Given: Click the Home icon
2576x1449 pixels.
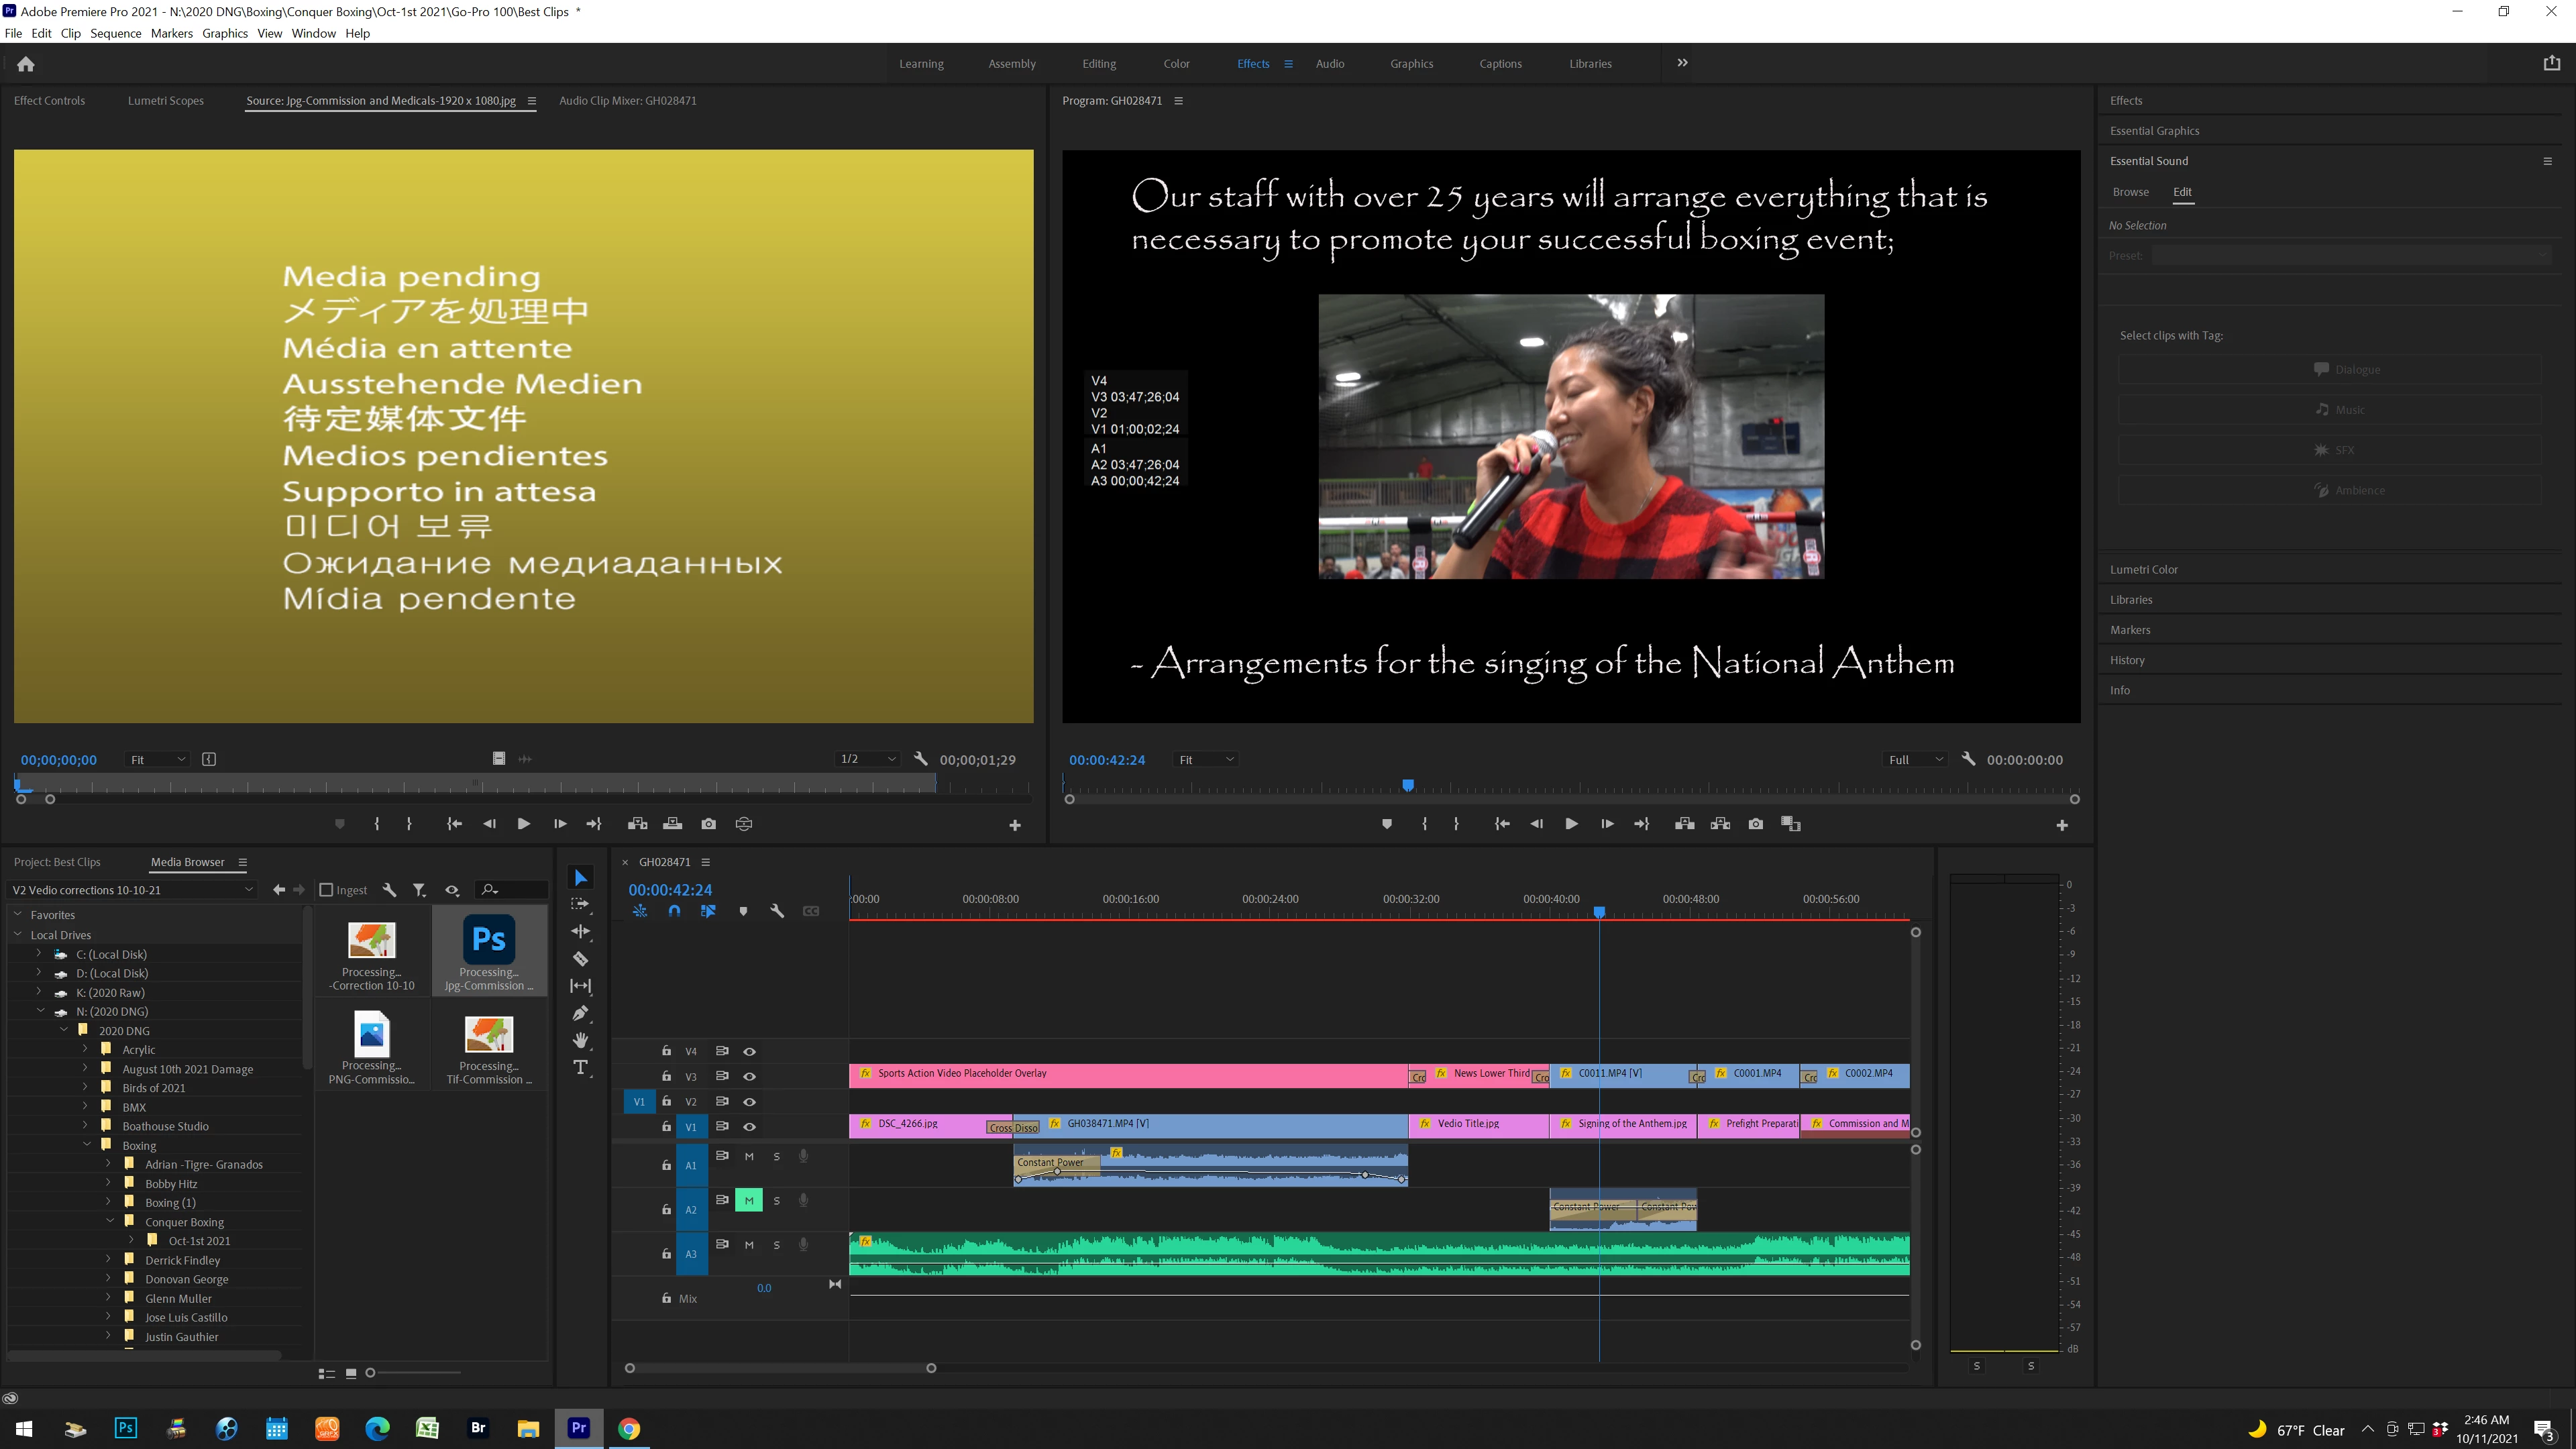Looking at the screenshot, I should (26, 64).
